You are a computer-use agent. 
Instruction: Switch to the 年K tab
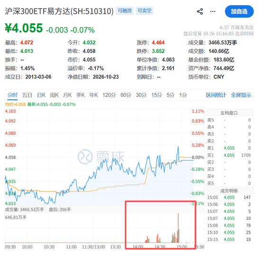(x=93, y=95)
